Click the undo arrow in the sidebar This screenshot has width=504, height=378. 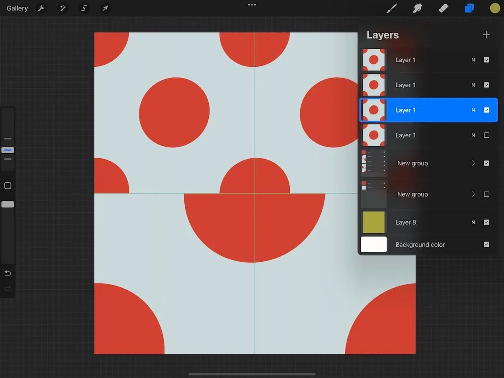pyautogui.click(x=8, y=273)
